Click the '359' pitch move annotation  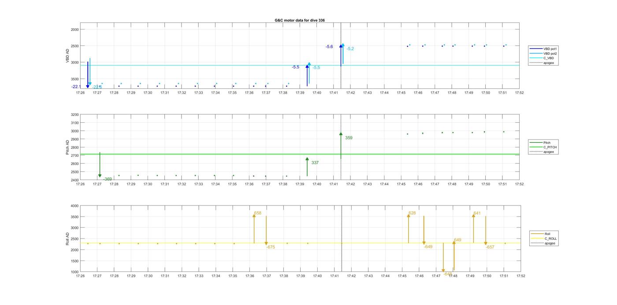[349, 138]
